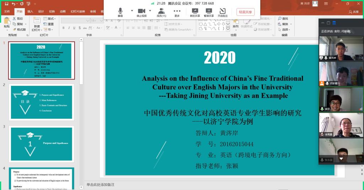This screenshot has height=190, width=364.
Task: Pause screen sharing (暂停共享)
Action: click(x=209, y=11)
